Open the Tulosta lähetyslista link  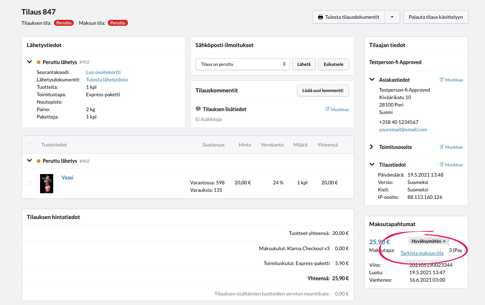point(107,80)
